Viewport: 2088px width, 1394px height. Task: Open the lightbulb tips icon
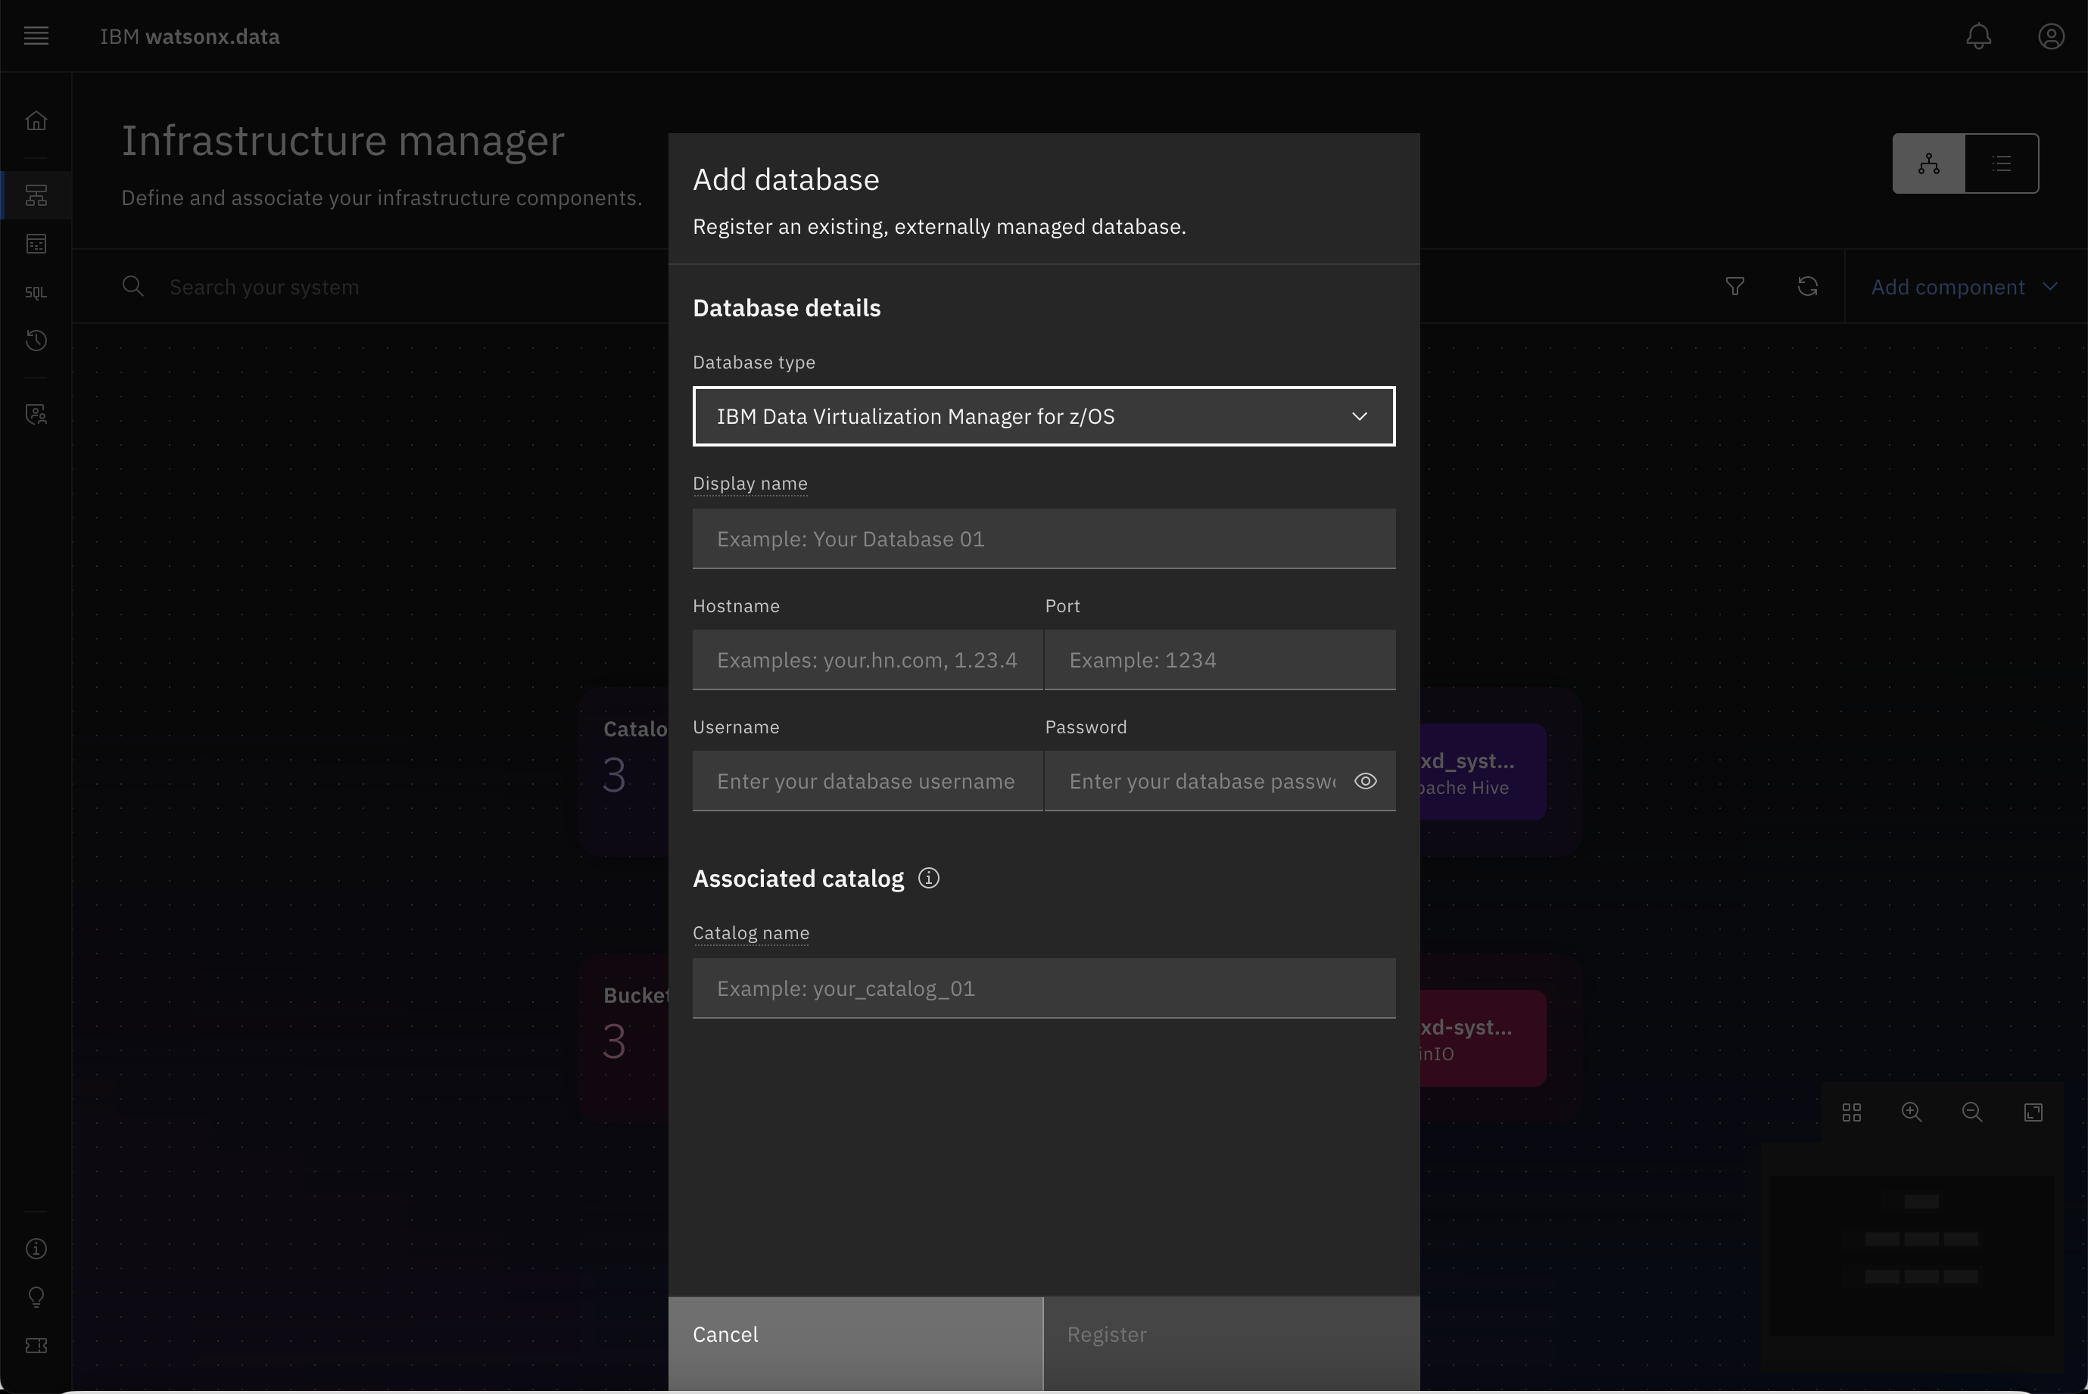(x=36, y=1297)
